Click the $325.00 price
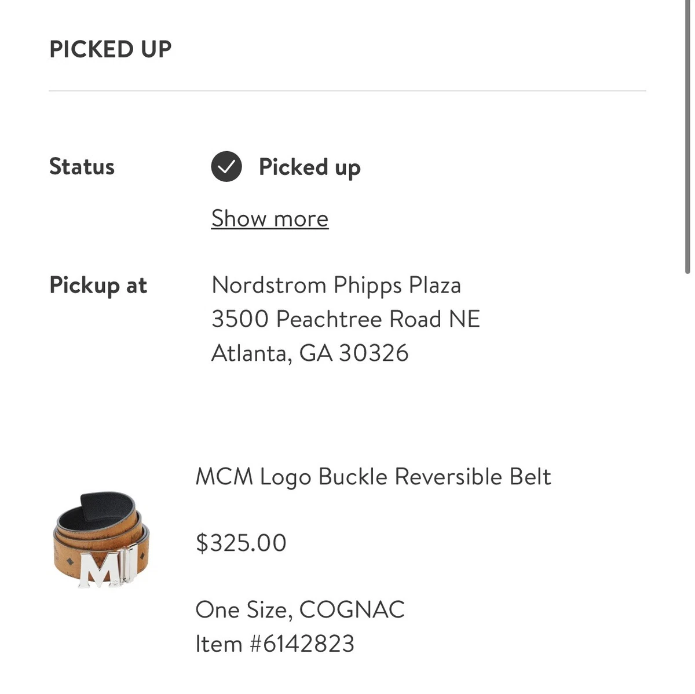 (x=241, y=543)
